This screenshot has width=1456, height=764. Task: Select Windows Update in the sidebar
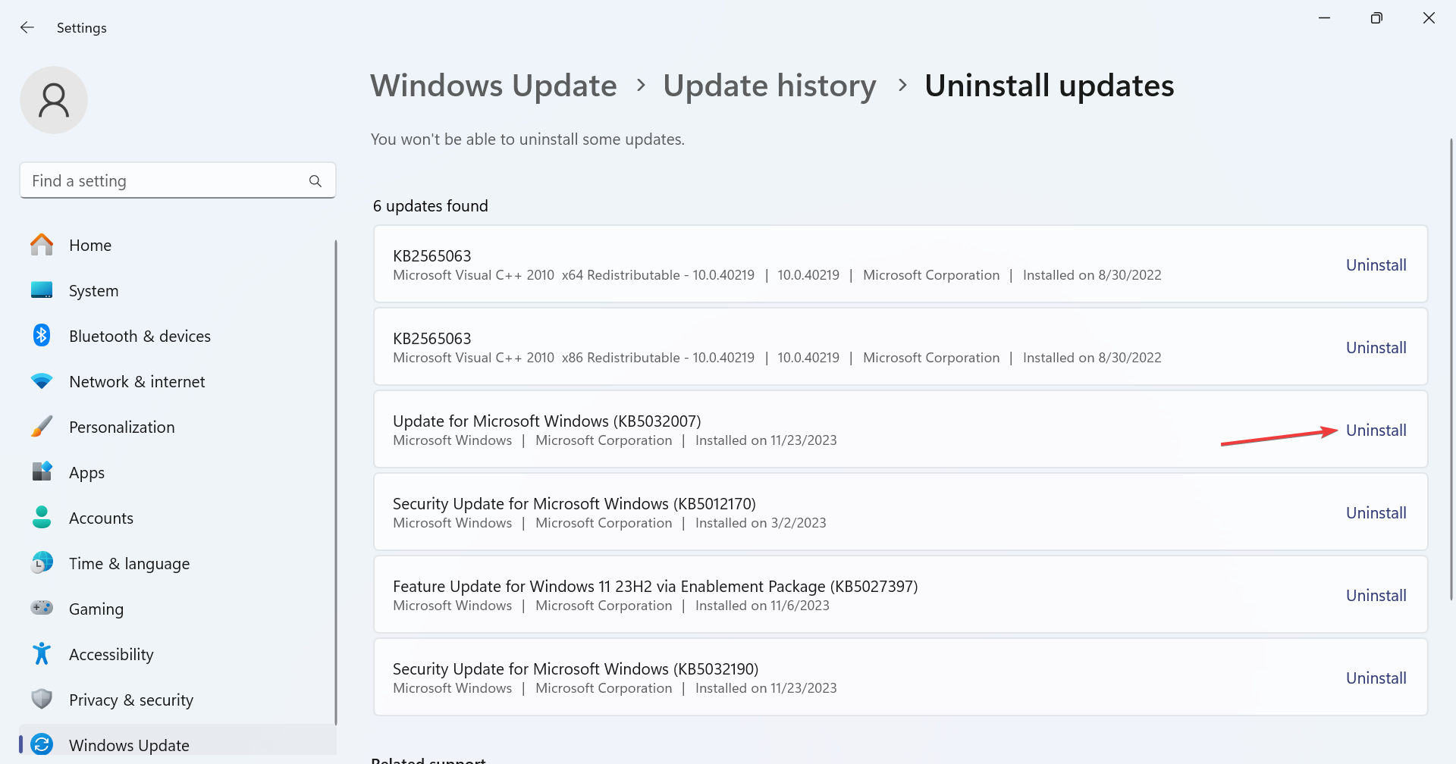coord(129,744)
